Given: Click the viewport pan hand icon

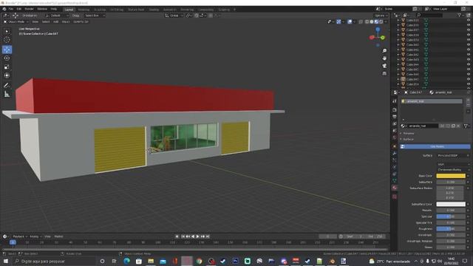Looking at the screenshot, I should coord(384,58).
